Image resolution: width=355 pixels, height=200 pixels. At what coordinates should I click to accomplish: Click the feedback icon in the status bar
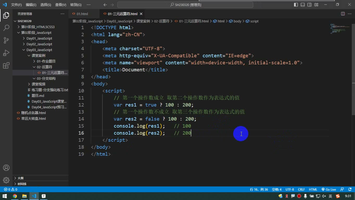[x=342, y=190]
